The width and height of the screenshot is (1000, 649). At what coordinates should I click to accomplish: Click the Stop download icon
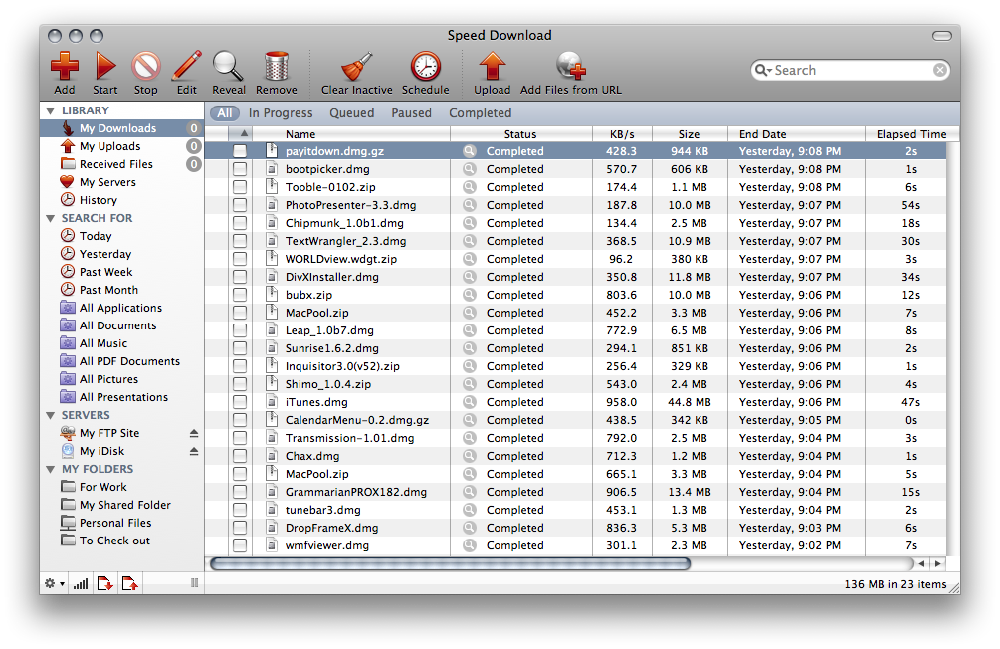click(x=146, y=68)
